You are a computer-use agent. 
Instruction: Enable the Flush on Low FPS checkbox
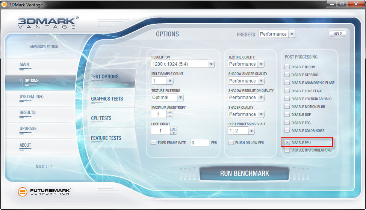point(231,142)
